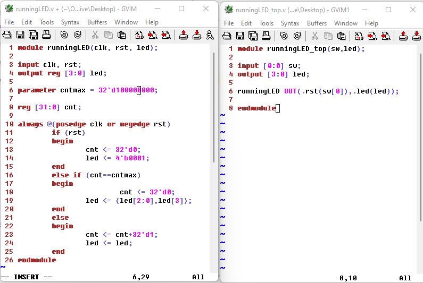This screenshot has width=423, height=283.
Task: Run make script icon in runningLED.v toolbar
Action: tap(210, 35)
